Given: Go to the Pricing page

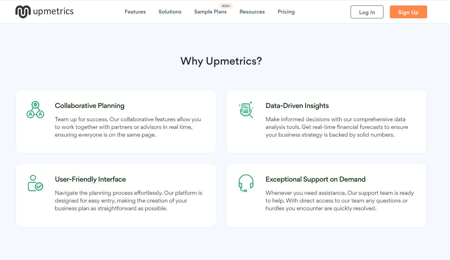Looking at the screenshot, I should [286, 12].
